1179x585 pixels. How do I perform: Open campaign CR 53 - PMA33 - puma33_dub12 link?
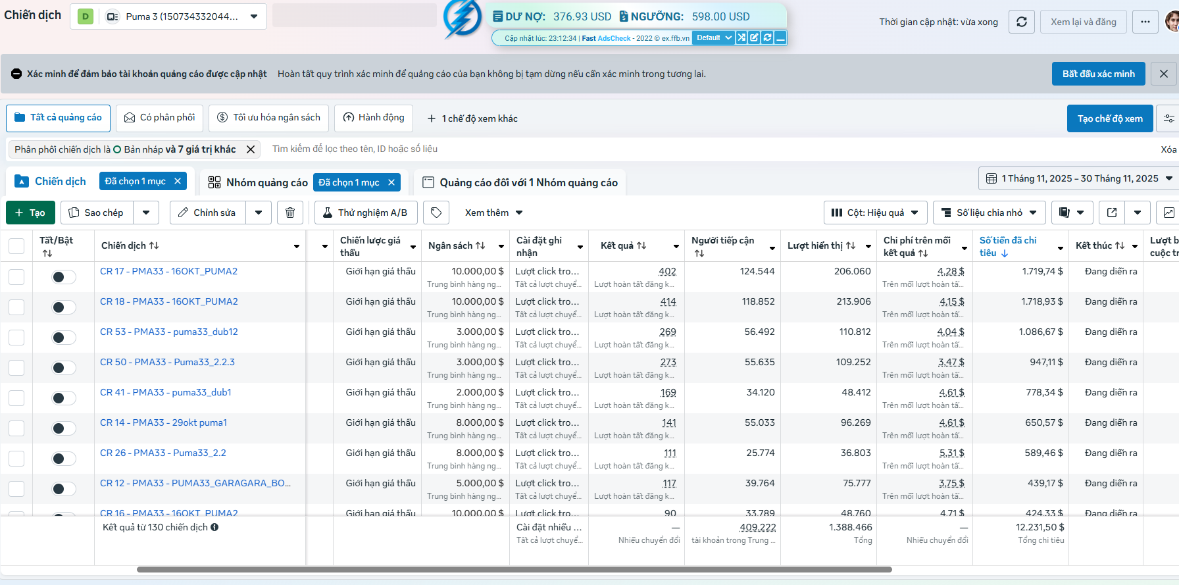pos(169,332)
